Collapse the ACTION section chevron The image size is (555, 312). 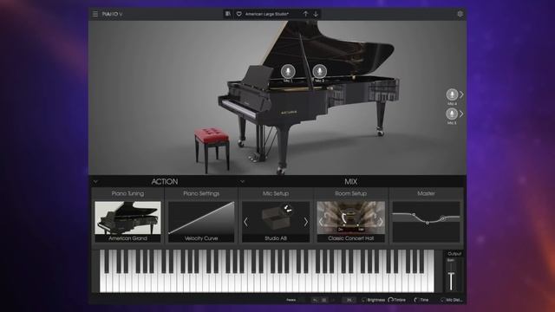click(95, 182)
